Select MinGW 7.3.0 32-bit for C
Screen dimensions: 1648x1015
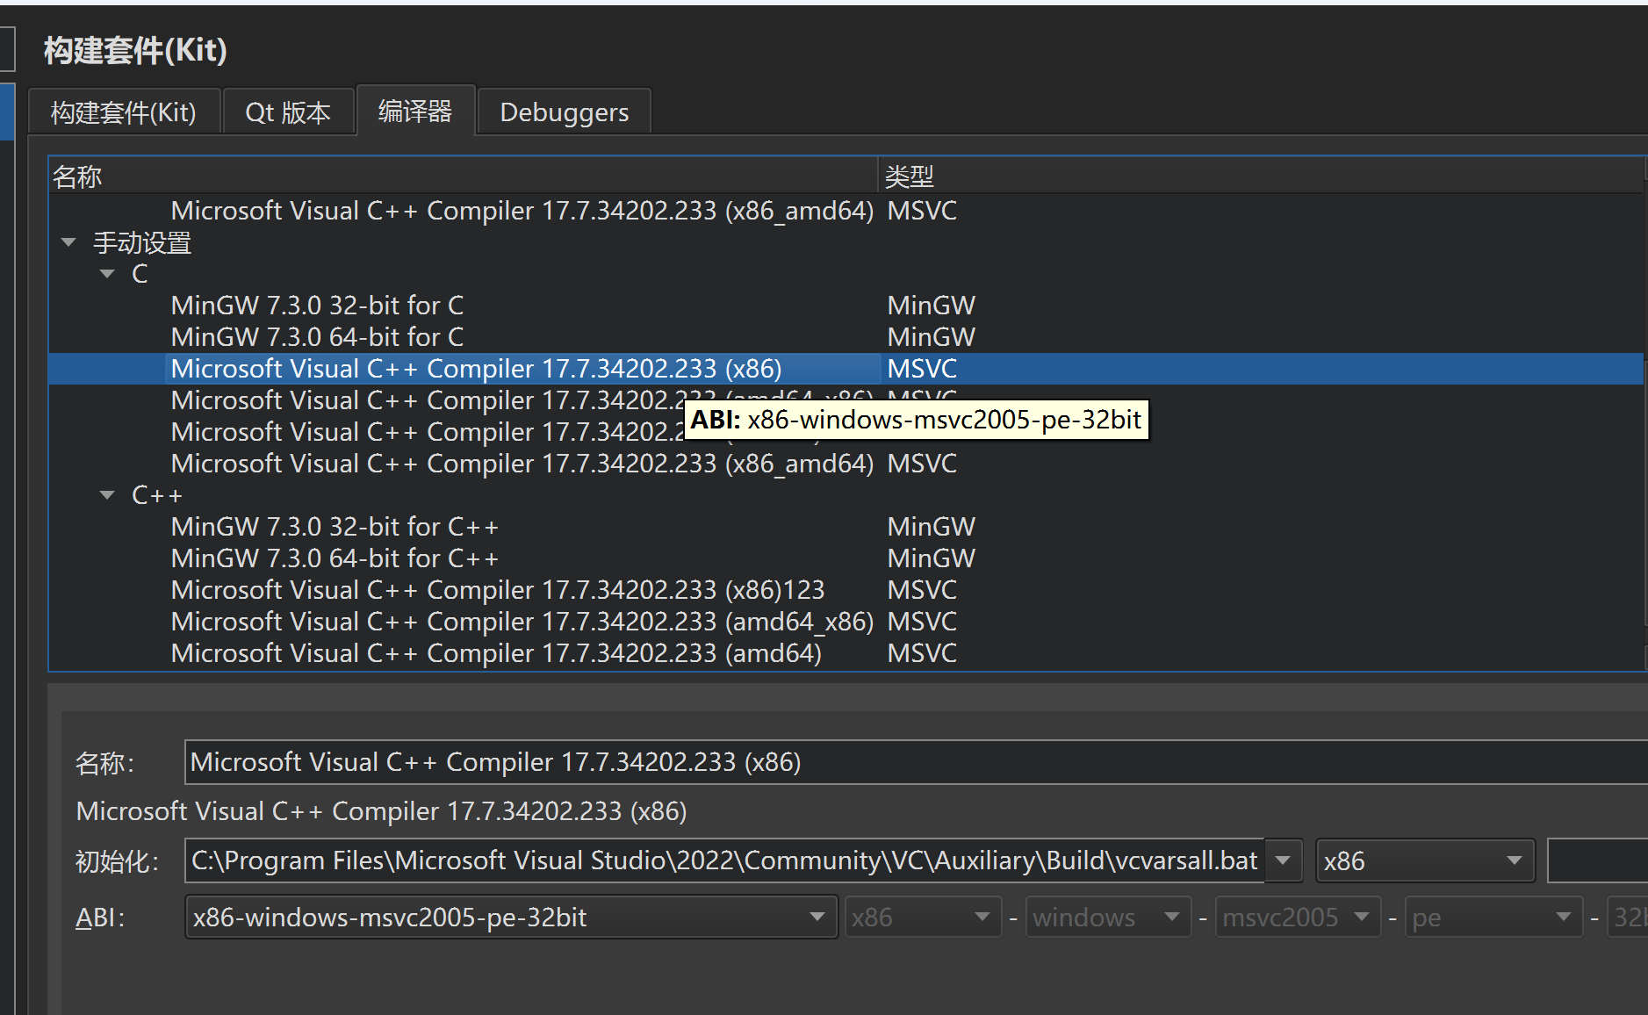click(317, 306)
